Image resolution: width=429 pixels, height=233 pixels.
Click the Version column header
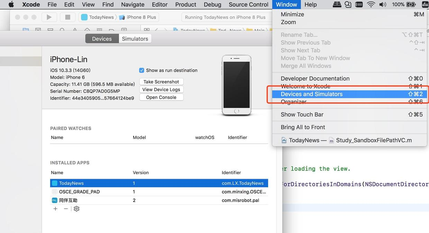tap(141, 173)
